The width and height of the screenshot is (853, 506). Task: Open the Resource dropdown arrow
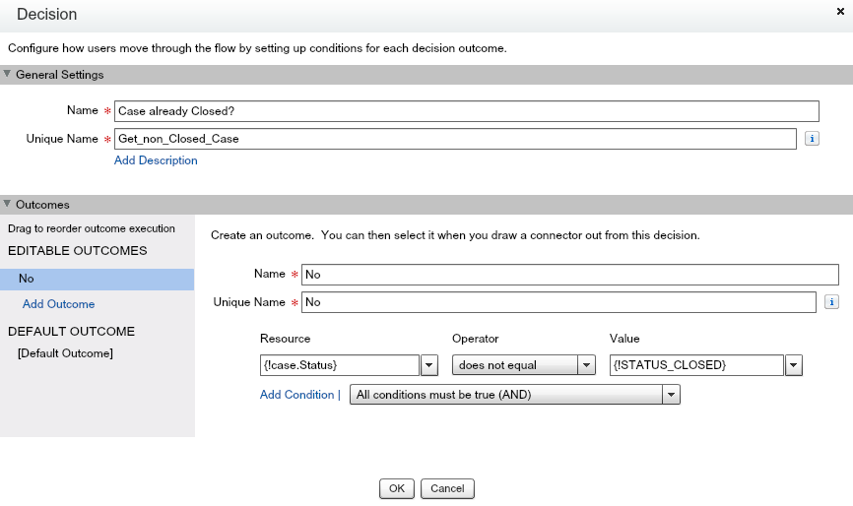pyautogui.click(x=429, y=365)
